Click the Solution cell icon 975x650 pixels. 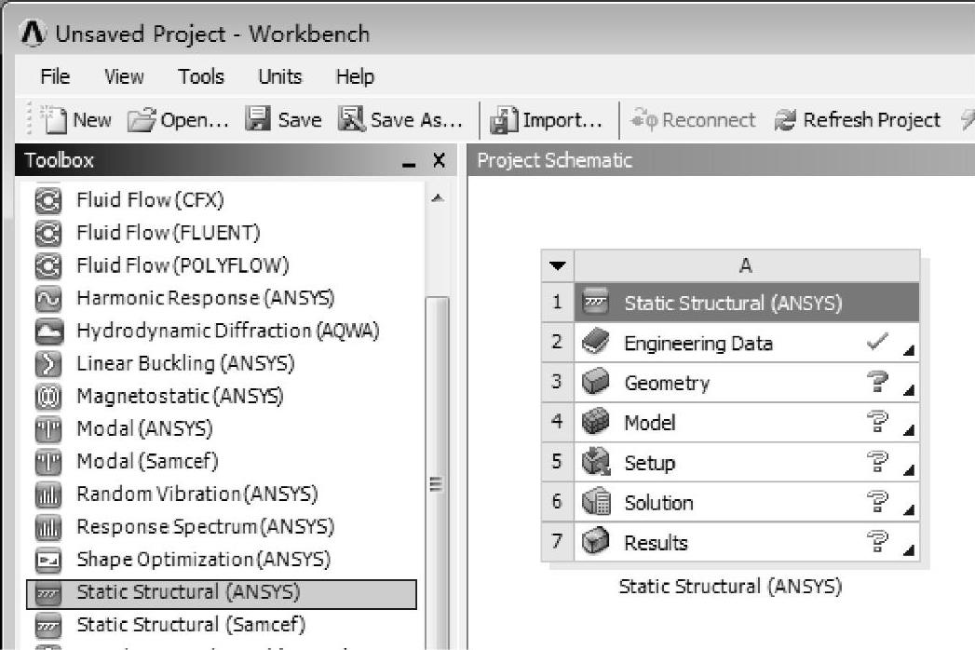pyautogui.click(x=595, y=503)
